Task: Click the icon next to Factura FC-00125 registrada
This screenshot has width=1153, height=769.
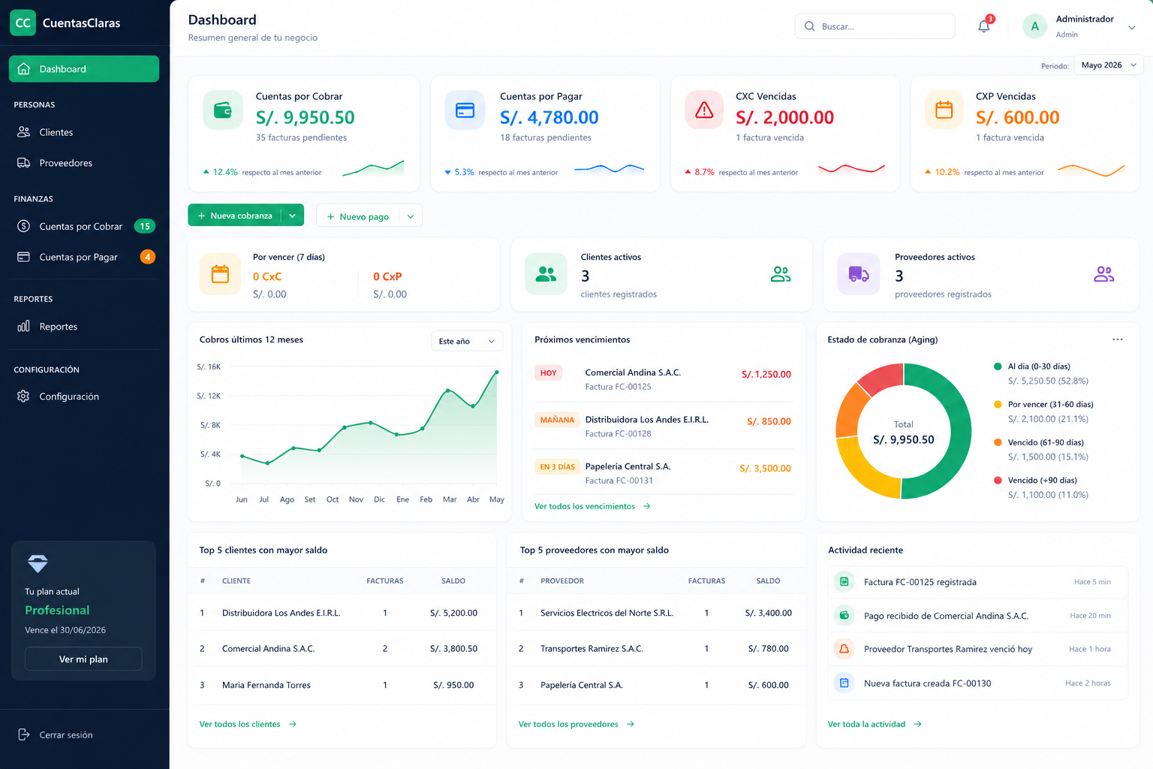Action: (844, 581)
